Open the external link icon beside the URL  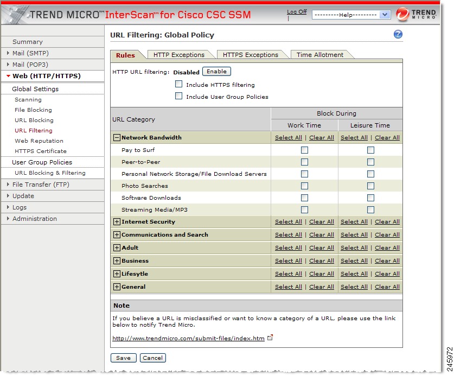coord(270,338)
